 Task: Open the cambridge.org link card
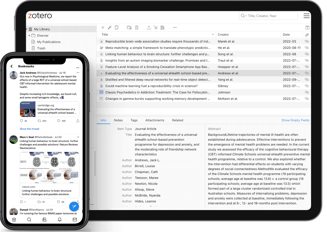[50, 109]
